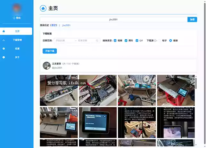
Task: Clear search history via 清空 link
Action: click(x=54, y=25)
